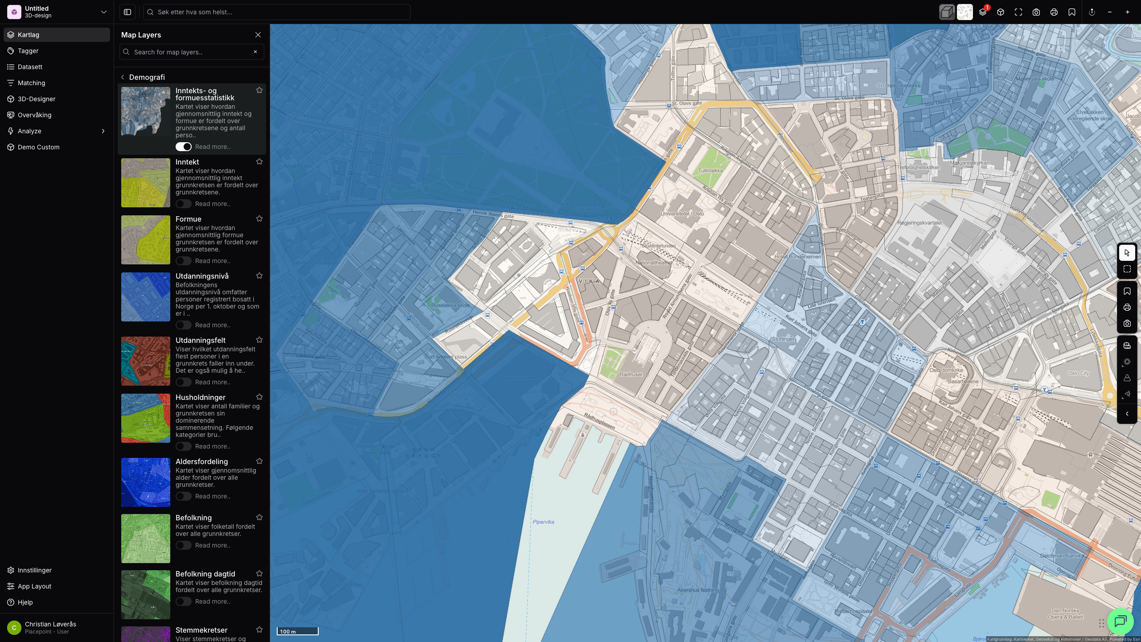Click the 3D box icon in top toolbar

tap(1001, 12)
